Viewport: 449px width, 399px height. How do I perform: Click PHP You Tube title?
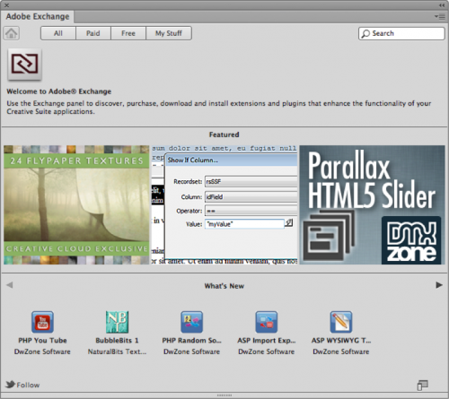point(42,341)
